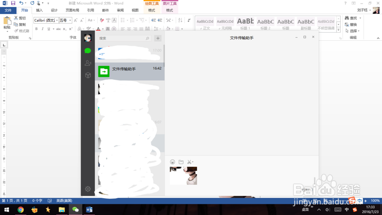Viewport: 382px width, 215px height.
Task: Open the send-file folder icon in WeChat
Action: 181,162
